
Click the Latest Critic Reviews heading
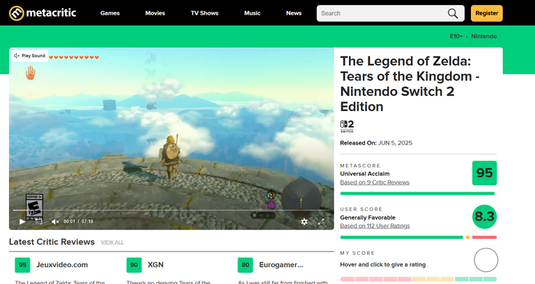click(52, 242)
